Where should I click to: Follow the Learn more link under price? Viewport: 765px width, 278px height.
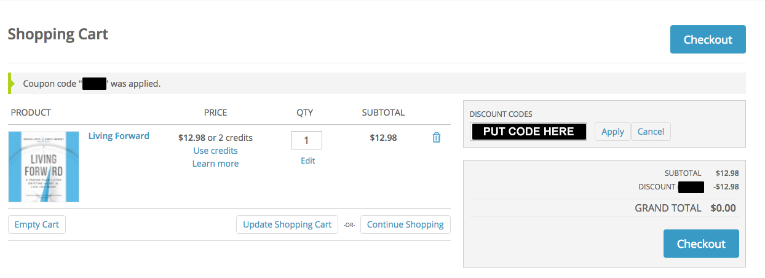tap(215, 164)
